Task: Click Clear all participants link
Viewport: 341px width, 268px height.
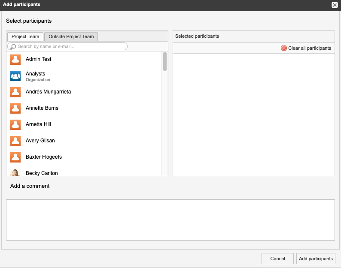Action: (309, 48)
